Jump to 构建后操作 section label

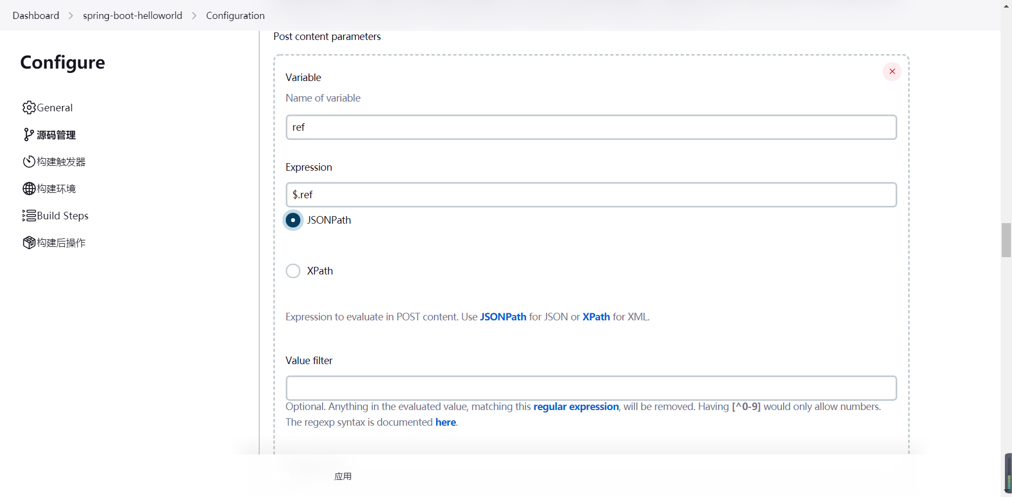click(61, 243)
